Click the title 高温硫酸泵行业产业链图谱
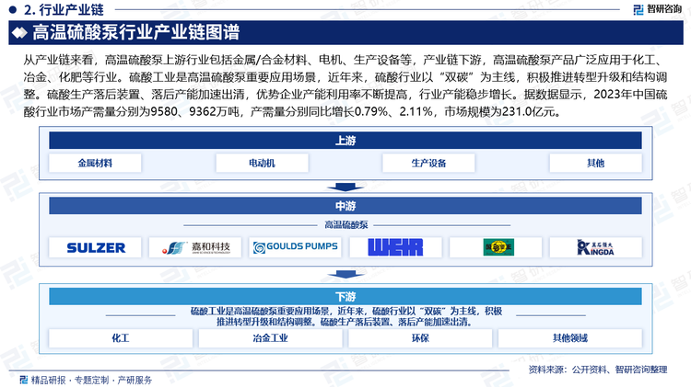Screen dimensions: 691x387 (135, 32)
